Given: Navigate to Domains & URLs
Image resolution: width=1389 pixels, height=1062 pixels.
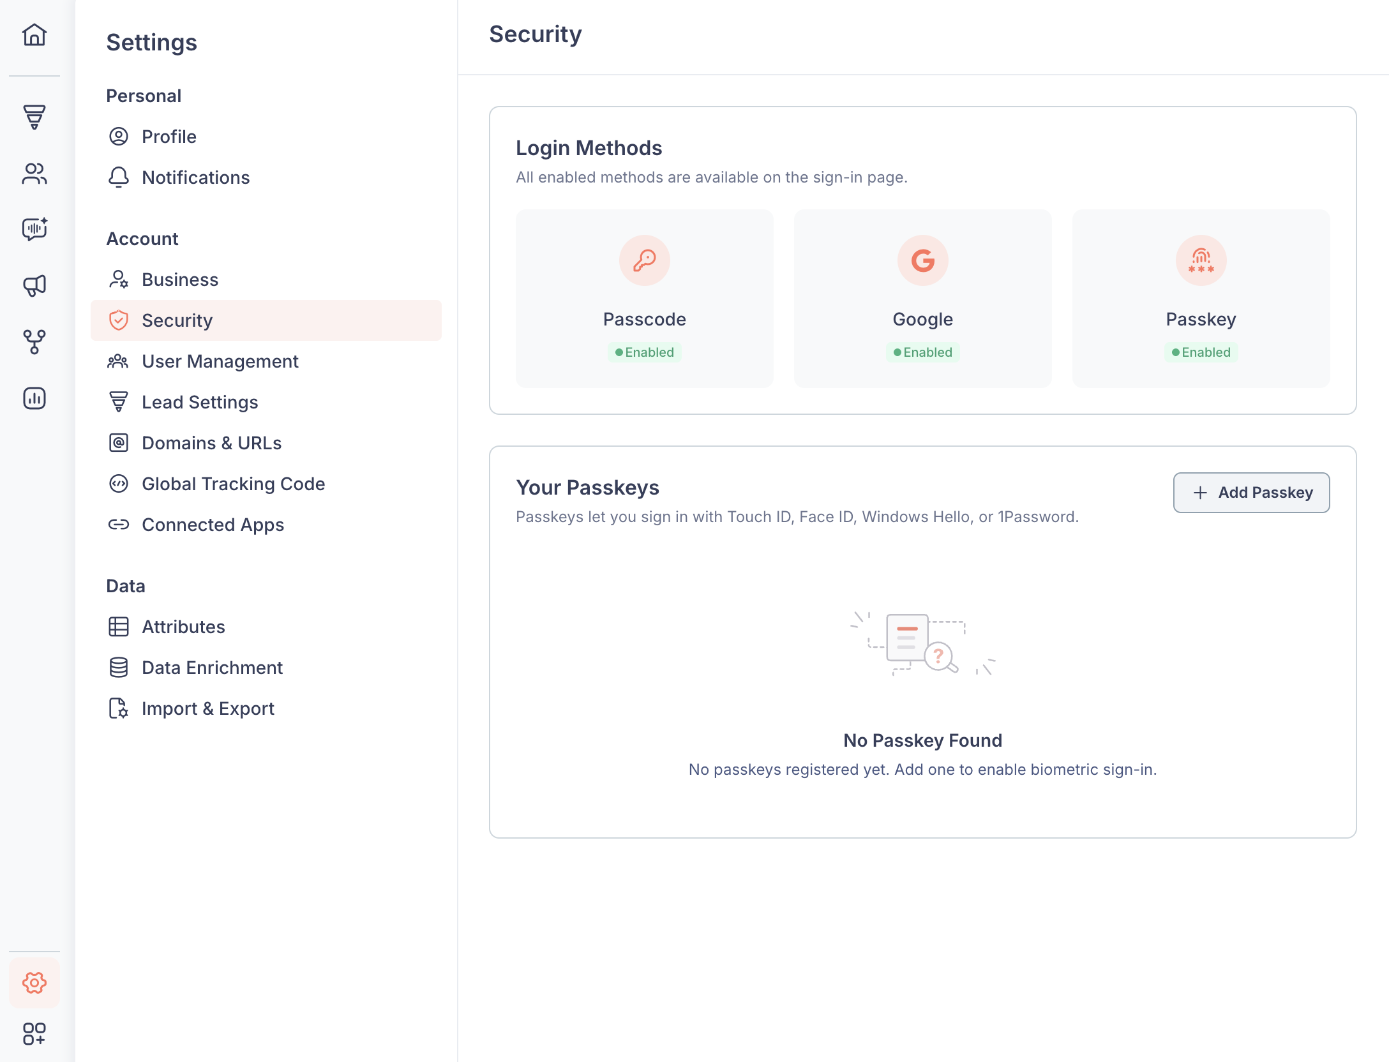Looking at the screenshot, I should click(211, 443).
